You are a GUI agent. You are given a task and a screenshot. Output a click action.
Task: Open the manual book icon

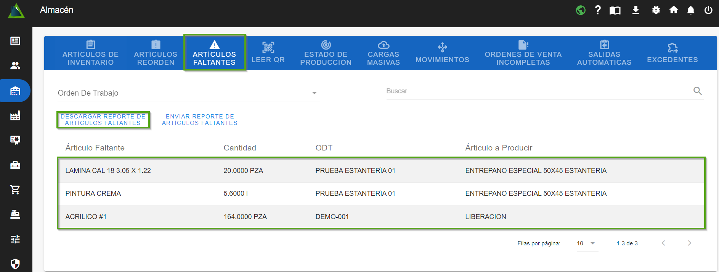point(615,10)
